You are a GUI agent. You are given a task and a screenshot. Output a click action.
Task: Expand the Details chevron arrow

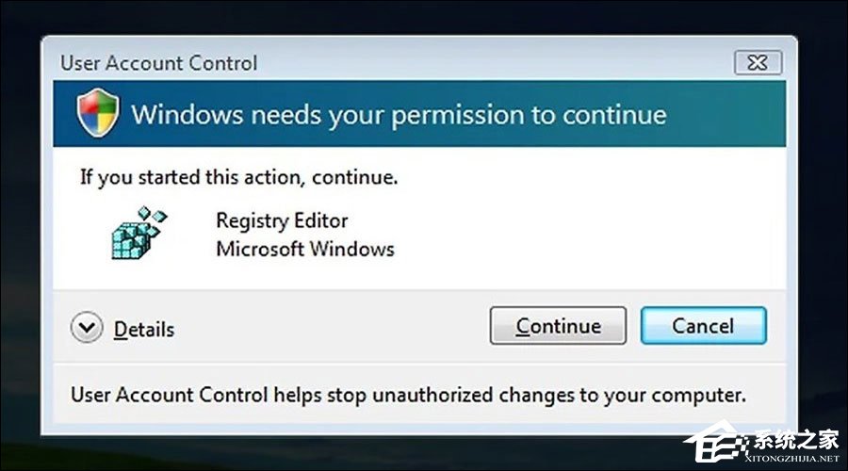(87, 328)
